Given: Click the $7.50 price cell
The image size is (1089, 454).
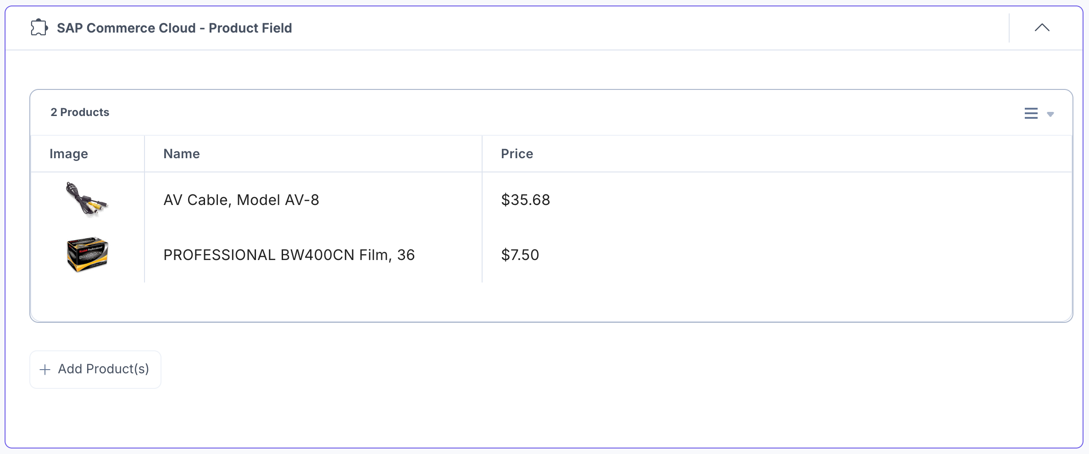Looking at the screenshot, I should (x=520, y=255).
